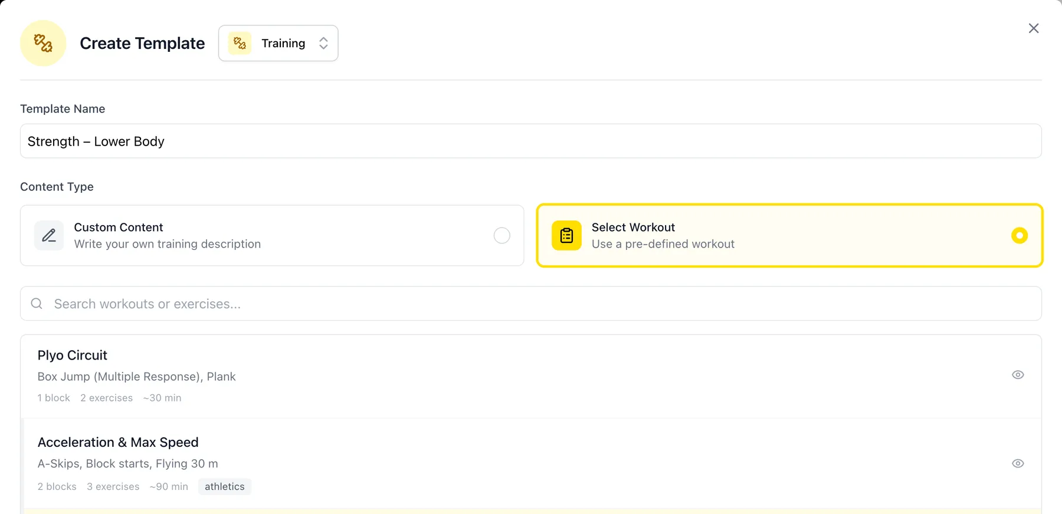
Task: Choose the Acceleration & Max Speed workout
Action: 531,463
